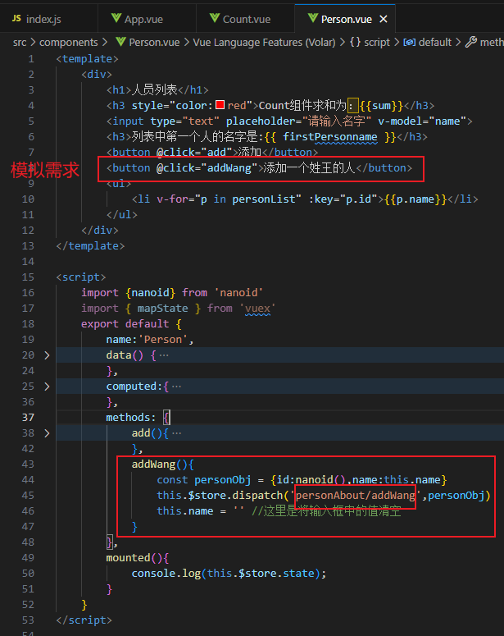
Task: Click the export default statement
Action: click(x=125, y=323)
